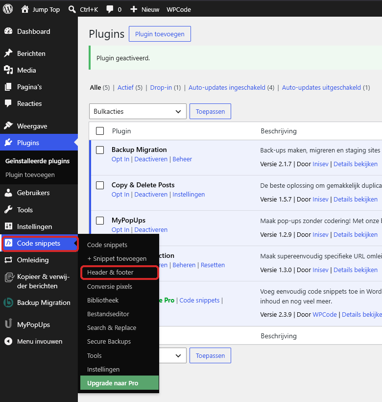The width and height of the screenshot is (382, 402).
Task: Open Plugin toevoegen in sidebar submenu
Action: click(30, 175)
